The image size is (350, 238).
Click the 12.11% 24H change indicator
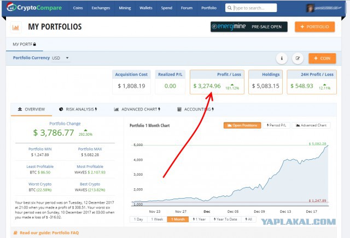pos(324,87)
